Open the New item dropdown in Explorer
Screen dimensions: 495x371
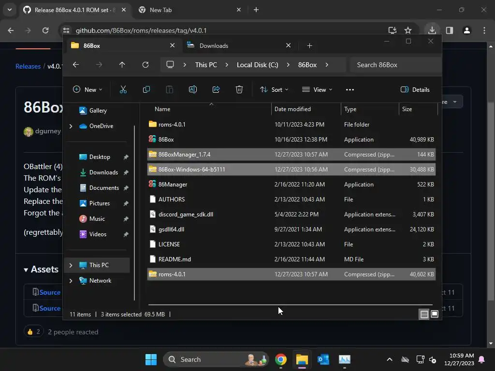[x=88, y=89]
